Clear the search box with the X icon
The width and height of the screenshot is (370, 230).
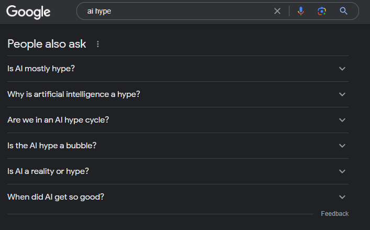pyautogui.click(x=277, y=11)
